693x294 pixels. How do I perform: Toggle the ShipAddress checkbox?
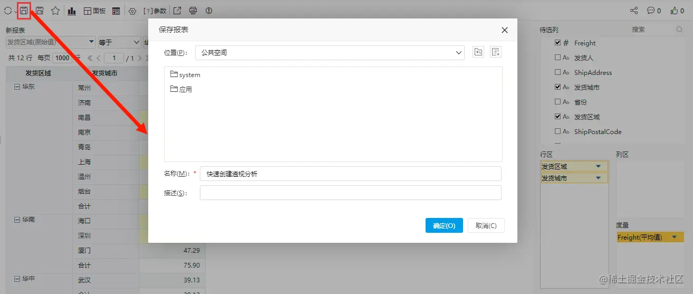(x=558, y=72)
